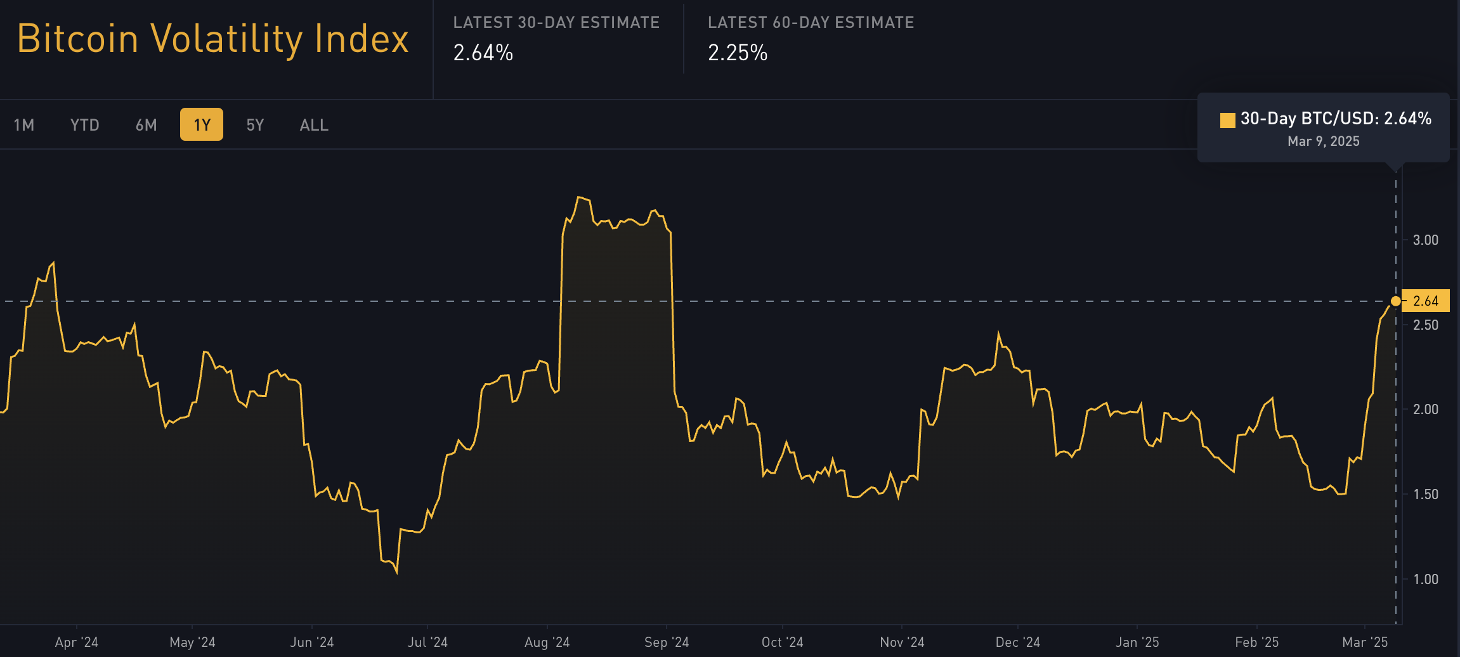Click the 'LATEST 30-DAY ESTIMATE' label

pyautogui.click(x=556, y=23)
